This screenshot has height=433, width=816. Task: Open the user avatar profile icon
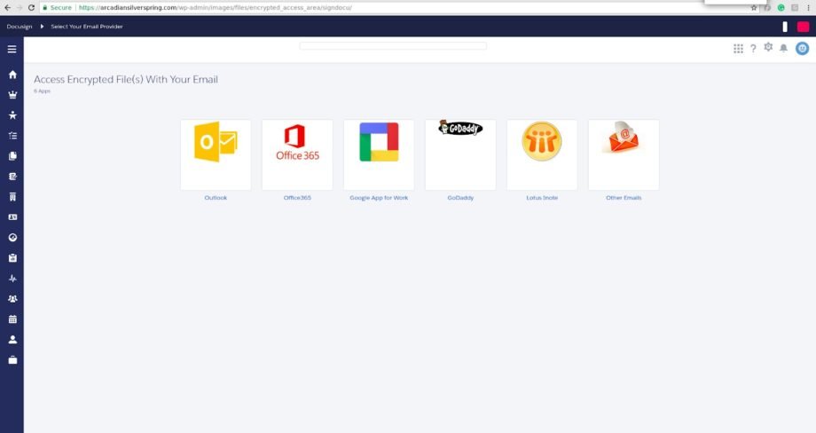tap(802, 49)
